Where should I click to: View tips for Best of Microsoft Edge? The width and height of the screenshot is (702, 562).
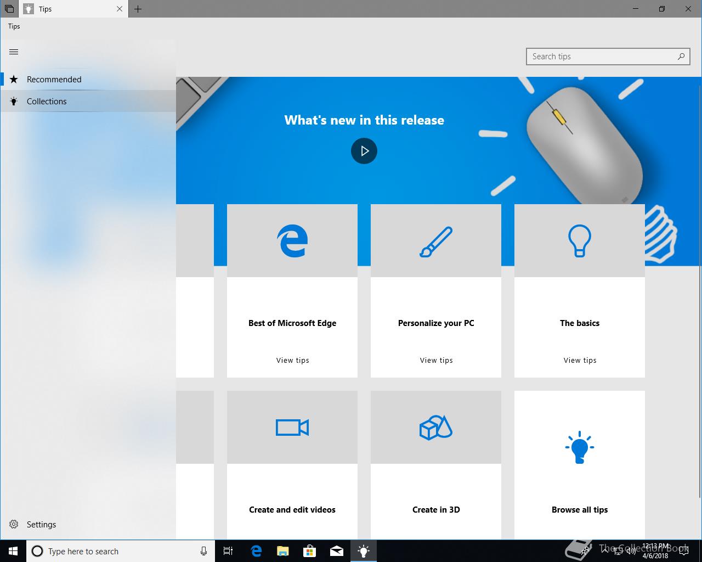(292, 360)
